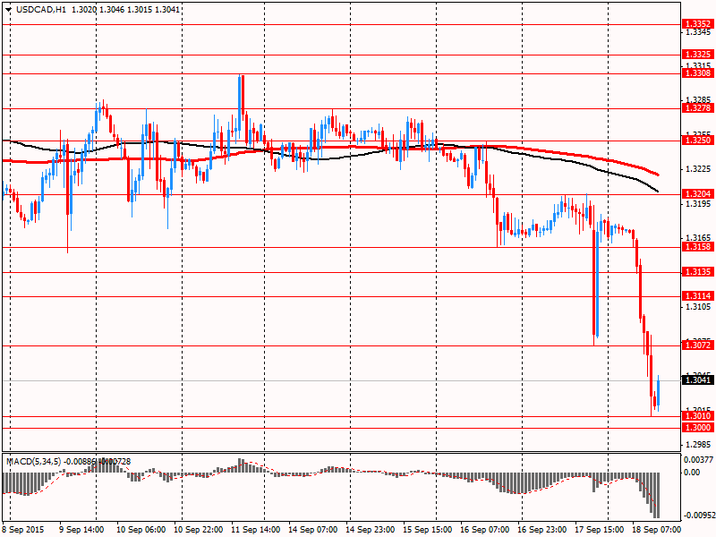
Task: Click the 18 Sep 07:00 time label
Action: (x=656, y=530)
